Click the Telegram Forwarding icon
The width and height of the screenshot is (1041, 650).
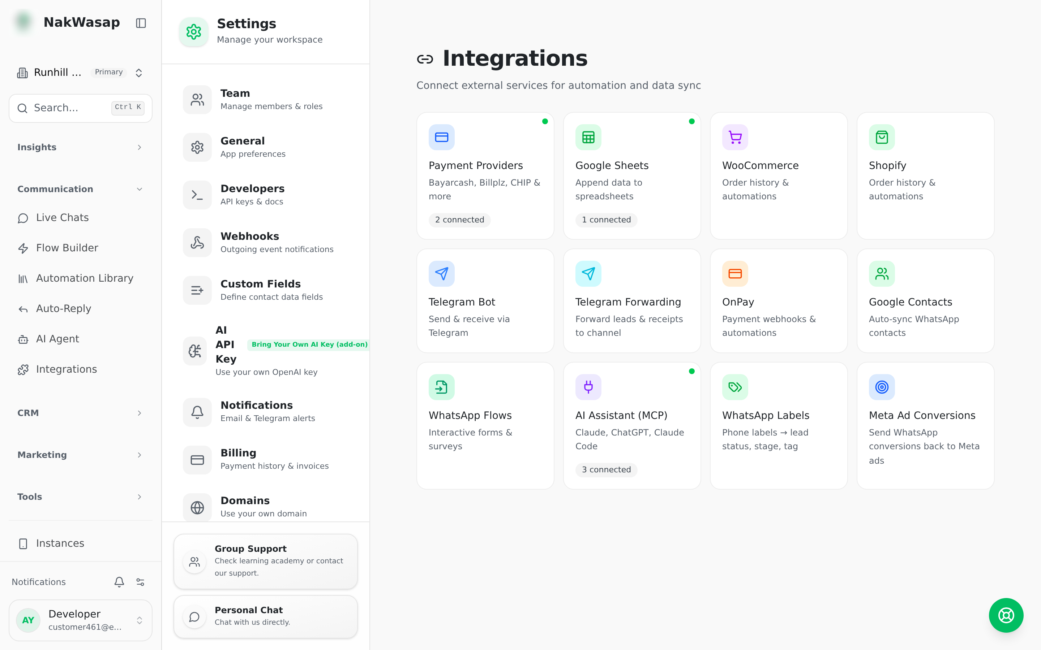coord(588,273)
